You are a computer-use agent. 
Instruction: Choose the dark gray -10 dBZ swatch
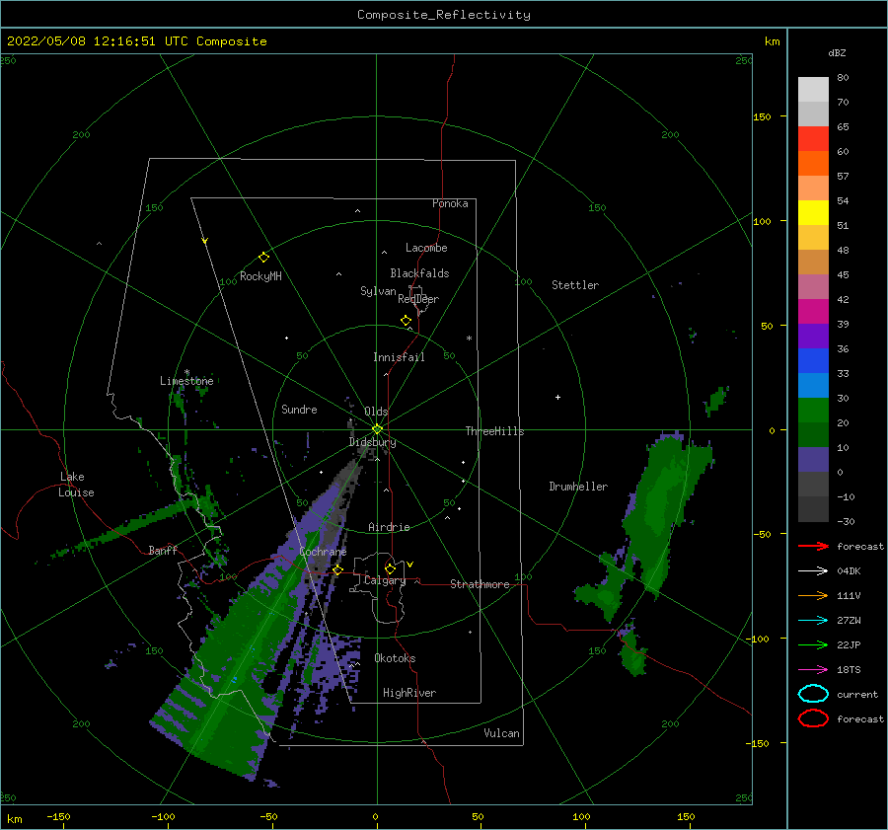coord(813,508)
